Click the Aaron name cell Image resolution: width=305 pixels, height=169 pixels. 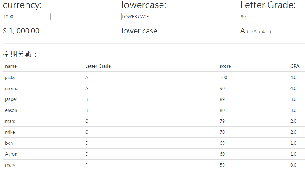11,154
